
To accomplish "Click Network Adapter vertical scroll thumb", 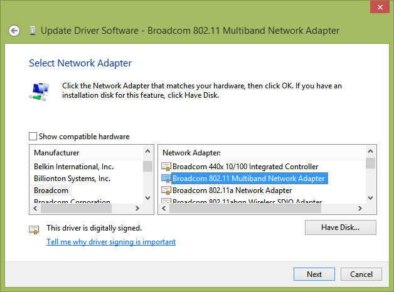I will pos(370,164).
